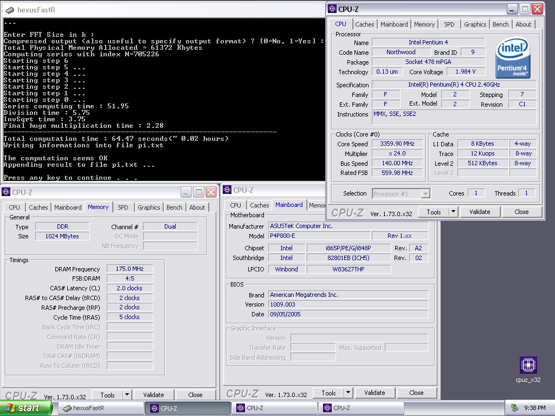Click Tools in the Mainboard window
This screenshot has width=555, height=416.
click(x=328, y=392)
